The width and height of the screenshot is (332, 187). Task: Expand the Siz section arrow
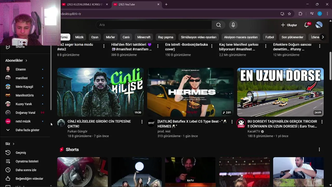point(13,144)
